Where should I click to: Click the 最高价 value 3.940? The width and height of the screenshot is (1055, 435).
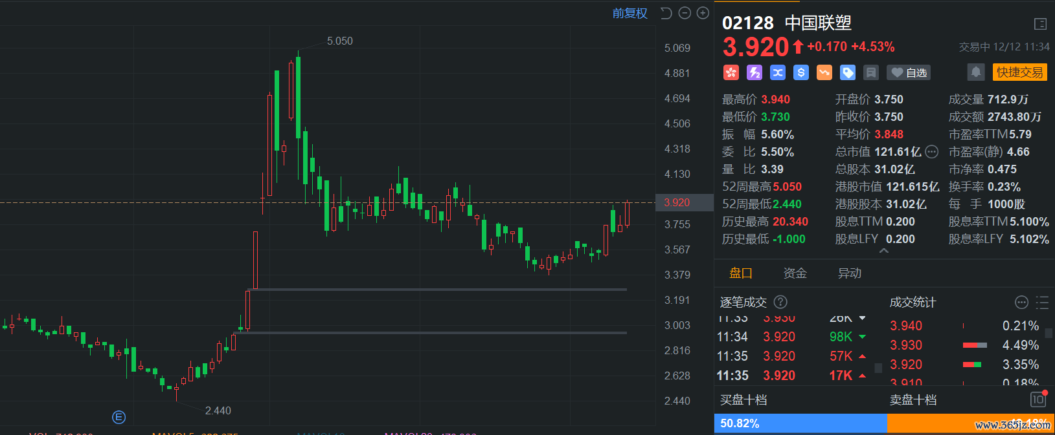point(776,100)
